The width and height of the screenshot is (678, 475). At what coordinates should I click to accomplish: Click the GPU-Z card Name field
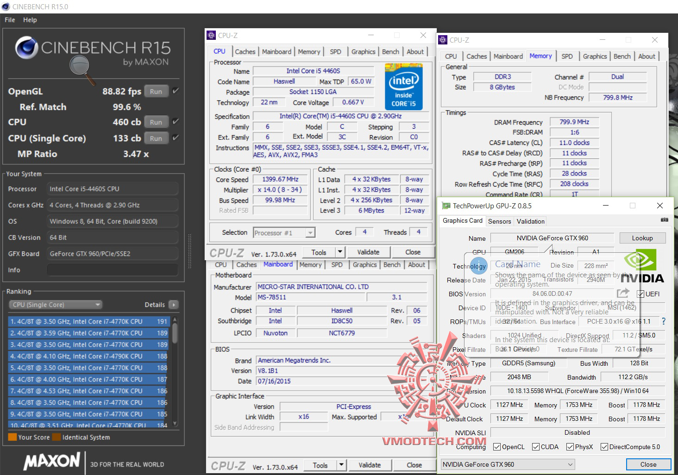click(552, 238)
